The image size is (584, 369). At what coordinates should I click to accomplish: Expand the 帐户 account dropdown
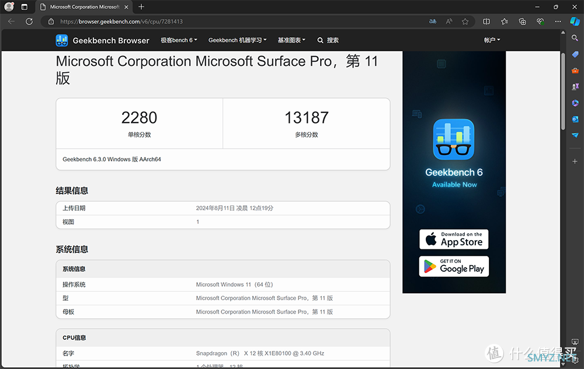click(492, 40)
